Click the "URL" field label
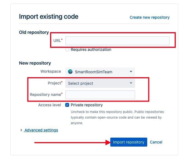 [x=57, y=41]
